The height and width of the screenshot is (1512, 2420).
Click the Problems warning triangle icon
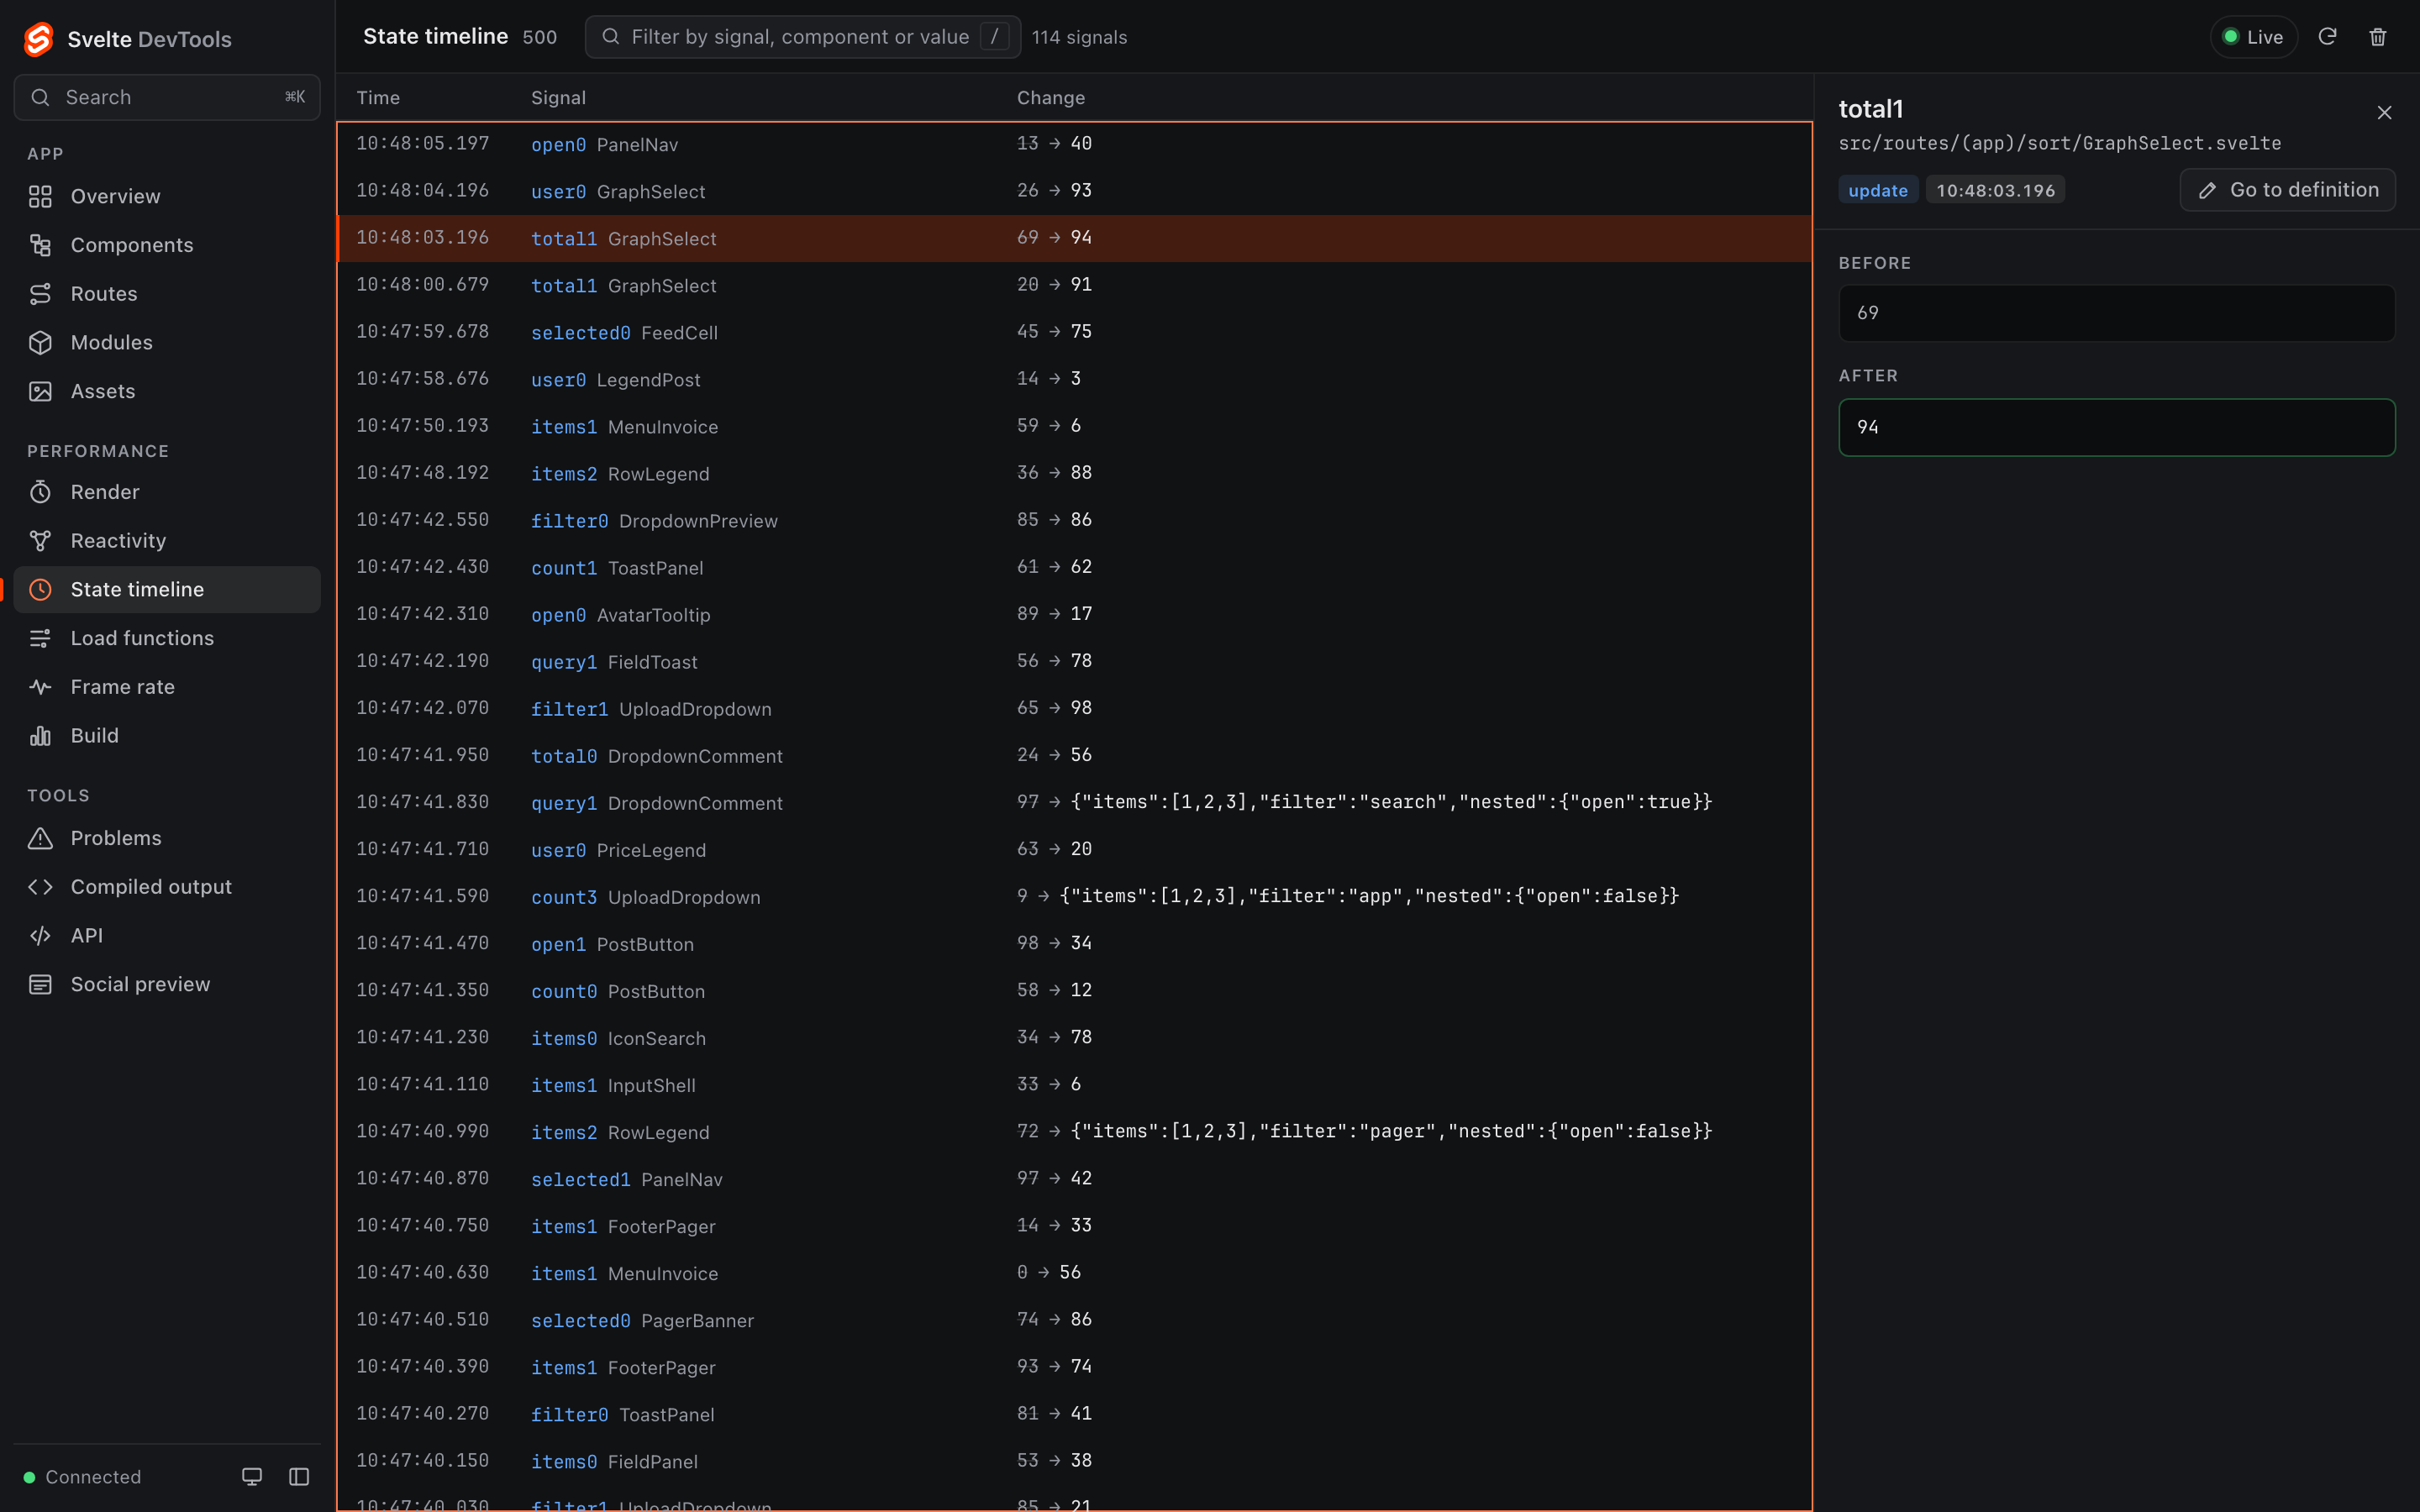[x=40, y=838]
